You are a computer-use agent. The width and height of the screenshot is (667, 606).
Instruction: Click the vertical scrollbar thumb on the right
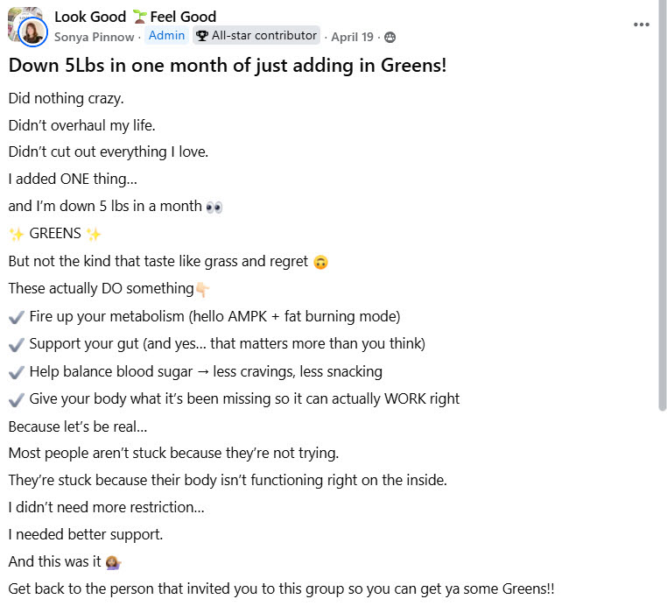662,205
